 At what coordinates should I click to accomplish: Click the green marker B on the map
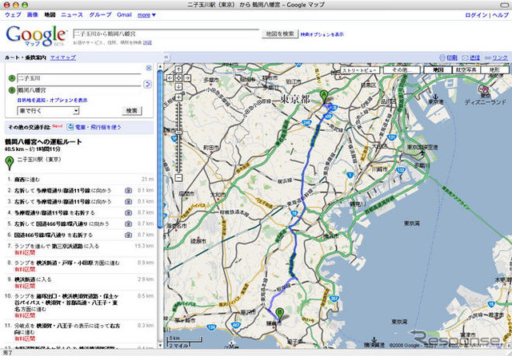click(x=279, y=314)
